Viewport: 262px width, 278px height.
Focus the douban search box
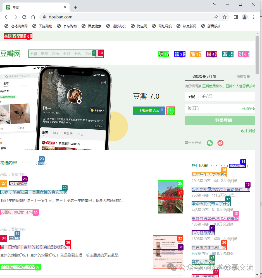pyautogui.click(x=62, y=54)
